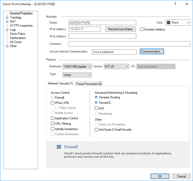
Task: Click the Resolve from Name button
Action: coord(120,29)
